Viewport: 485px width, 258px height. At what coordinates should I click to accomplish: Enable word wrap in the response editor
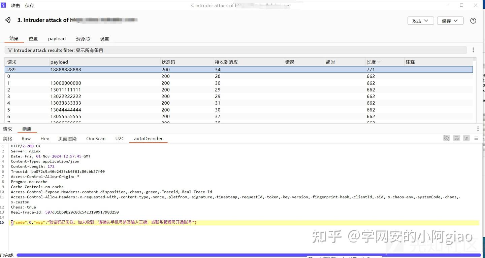[456, 138]
